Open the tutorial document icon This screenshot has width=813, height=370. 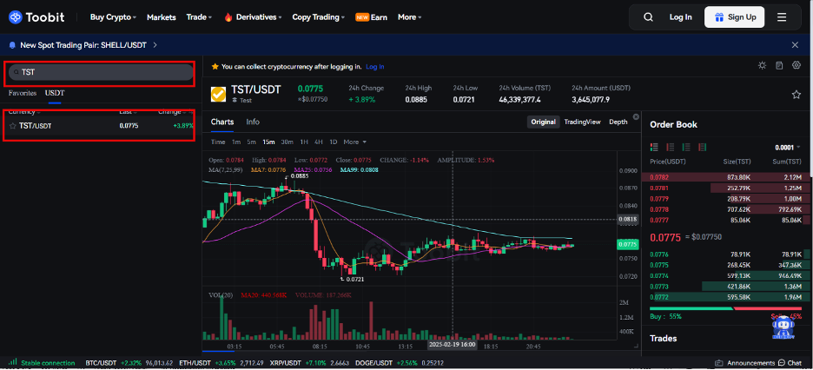[x=779, y=65]
